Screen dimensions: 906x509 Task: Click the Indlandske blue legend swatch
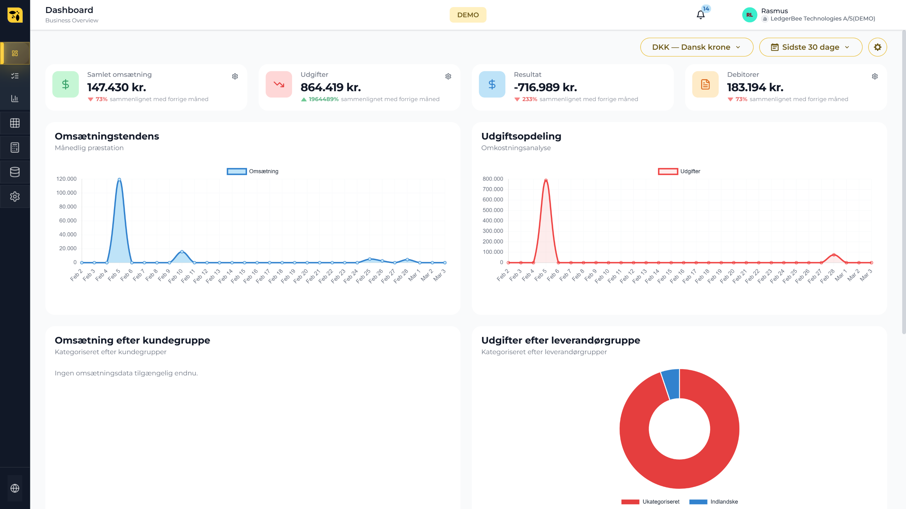698,502
